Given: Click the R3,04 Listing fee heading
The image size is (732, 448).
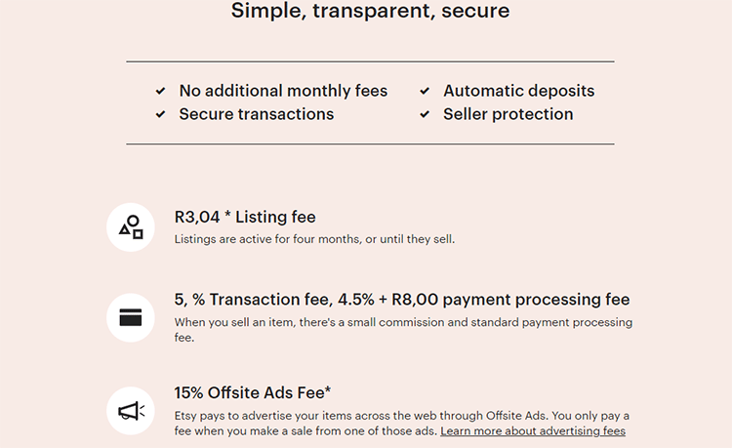Looking at the screenshot, I should pyautogui.click(x=245, y=217).
